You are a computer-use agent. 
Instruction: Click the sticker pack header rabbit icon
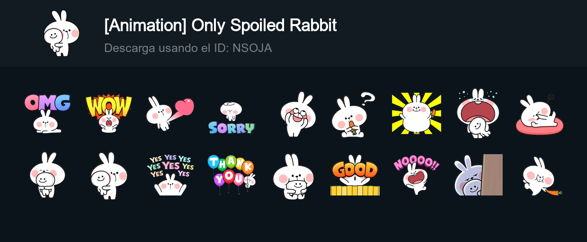click(61, 33)
